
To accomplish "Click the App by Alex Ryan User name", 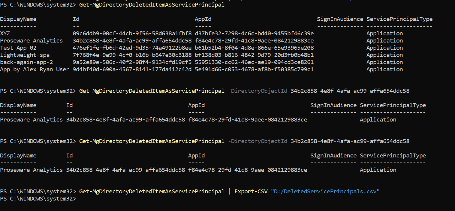I will click(35, 69).
